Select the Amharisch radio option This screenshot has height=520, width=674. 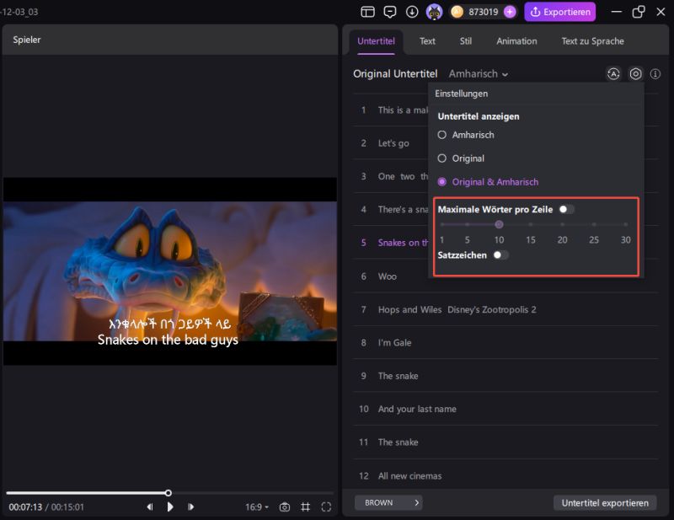[442, 135]
